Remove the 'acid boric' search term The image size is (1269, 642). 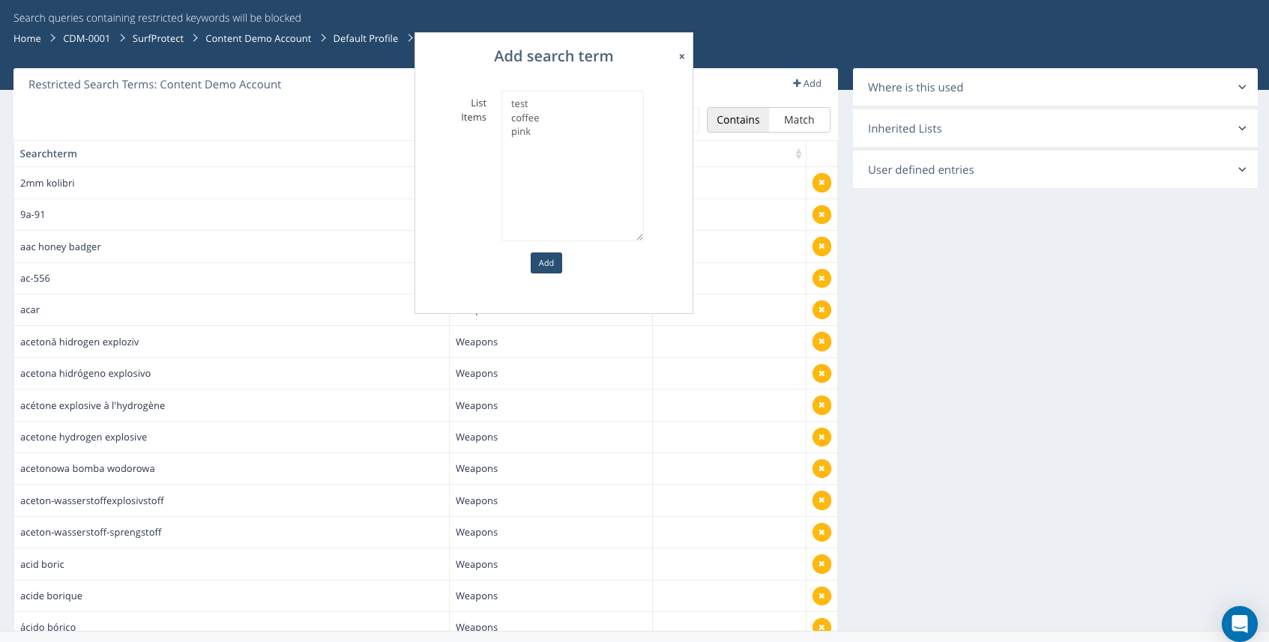tap(822, 564)
